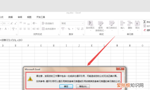Toggle center horizontal alignment

pos(25,29)
